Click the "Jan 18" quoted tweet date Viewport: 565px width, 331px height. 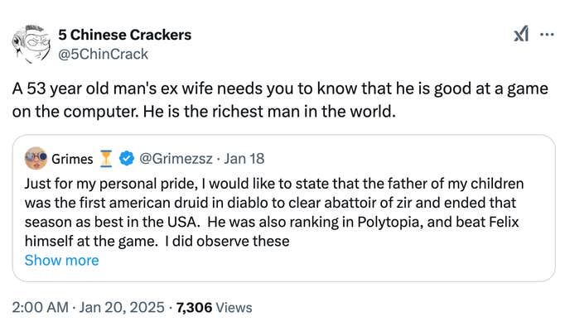click(245, 157)
